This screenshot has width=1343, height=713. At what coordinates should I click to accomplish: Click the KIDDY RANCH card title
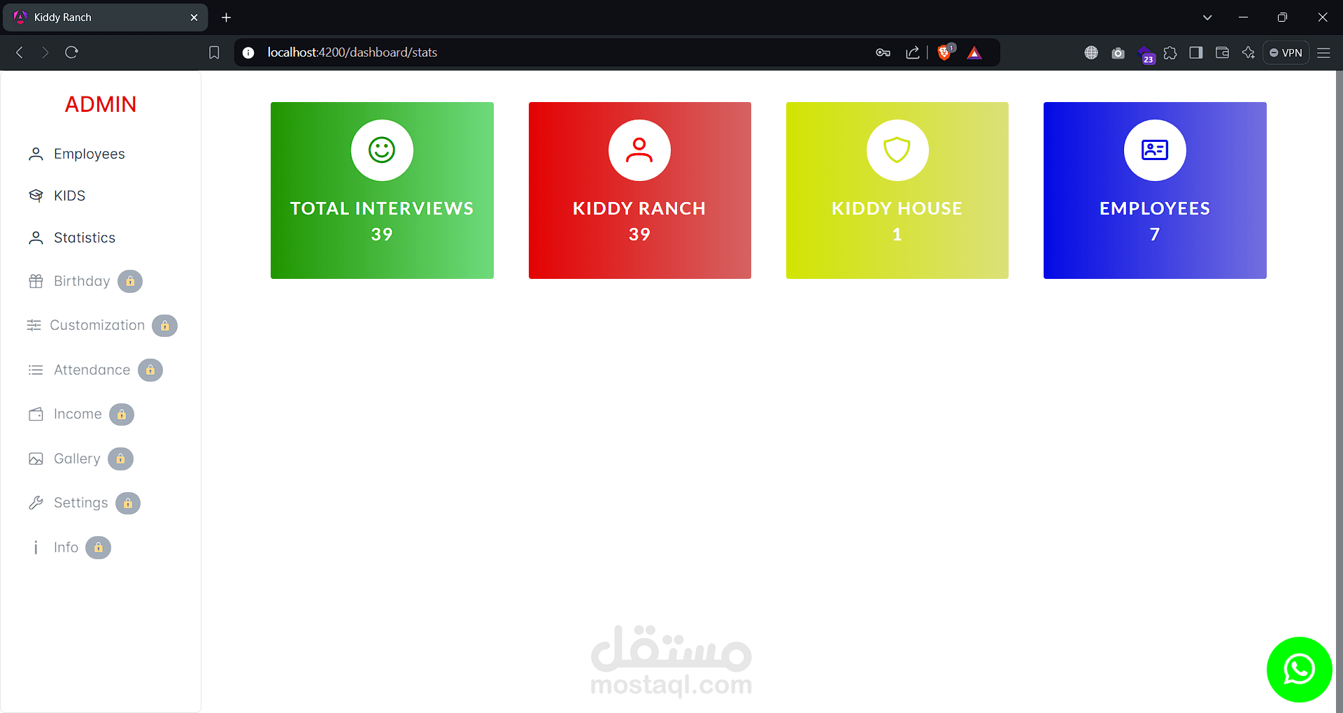pyautogui.click(x=639, y=208)
